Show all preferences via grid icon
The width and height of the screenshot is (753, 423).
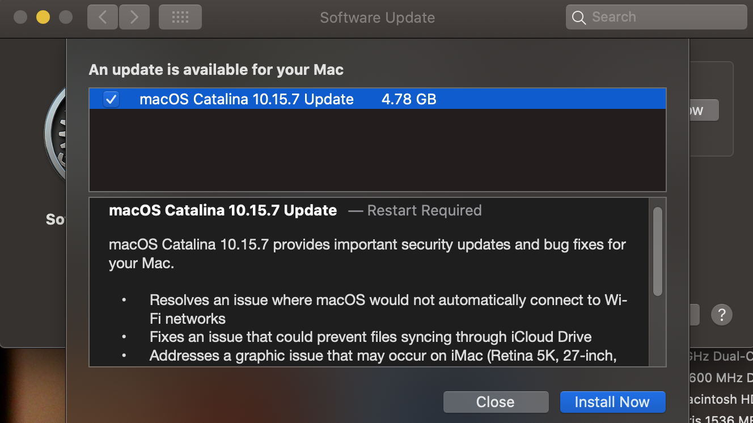tap(180, 18)
